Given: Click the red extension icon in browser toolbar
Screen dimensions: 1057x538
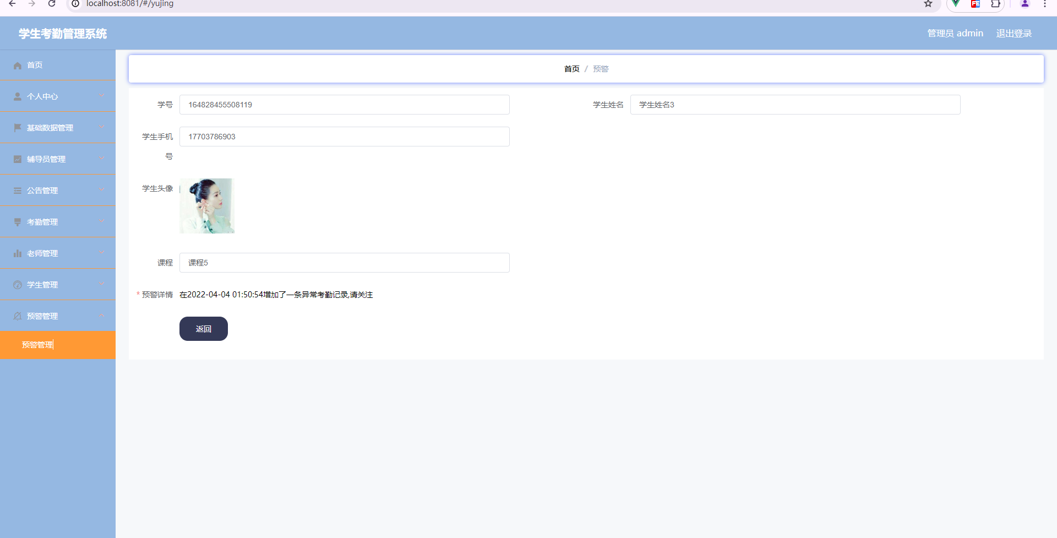Looking at the screenshot, I should [976, 4].
